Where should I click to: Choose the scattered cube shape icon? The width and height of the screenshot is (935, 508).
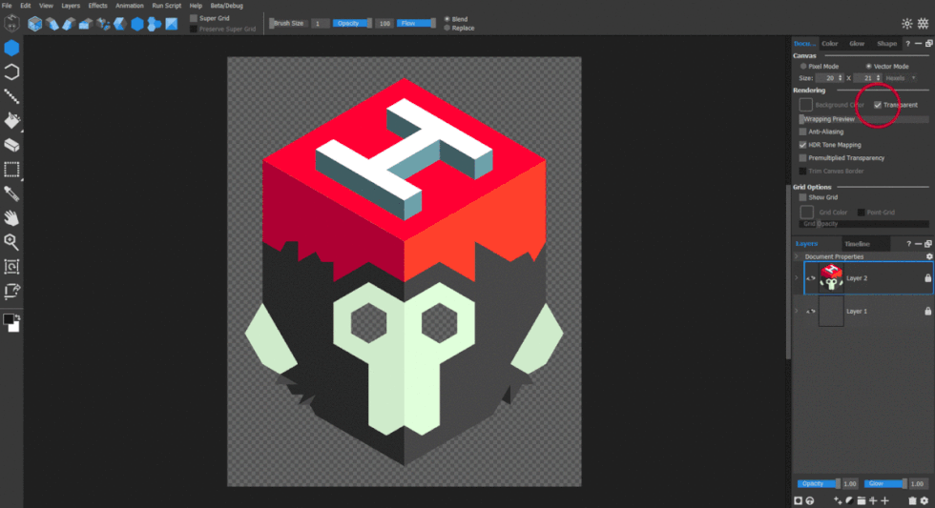pos(103,24)
